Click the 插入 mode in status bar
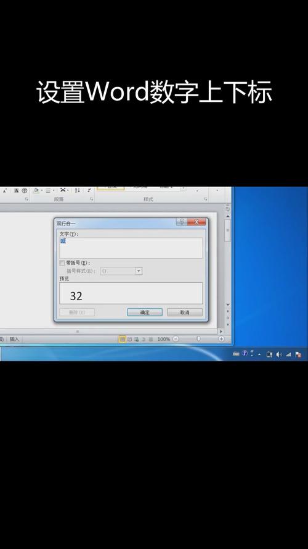The height and width of the screenshot is (549, 308). point(14,339)
